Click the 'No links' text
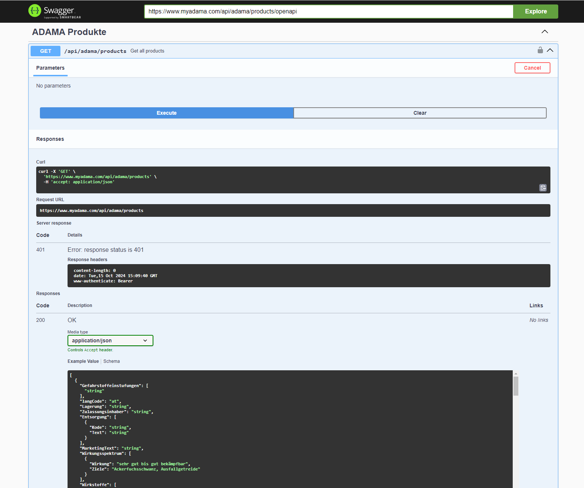 pyautogui.click(x=539, y=320)
